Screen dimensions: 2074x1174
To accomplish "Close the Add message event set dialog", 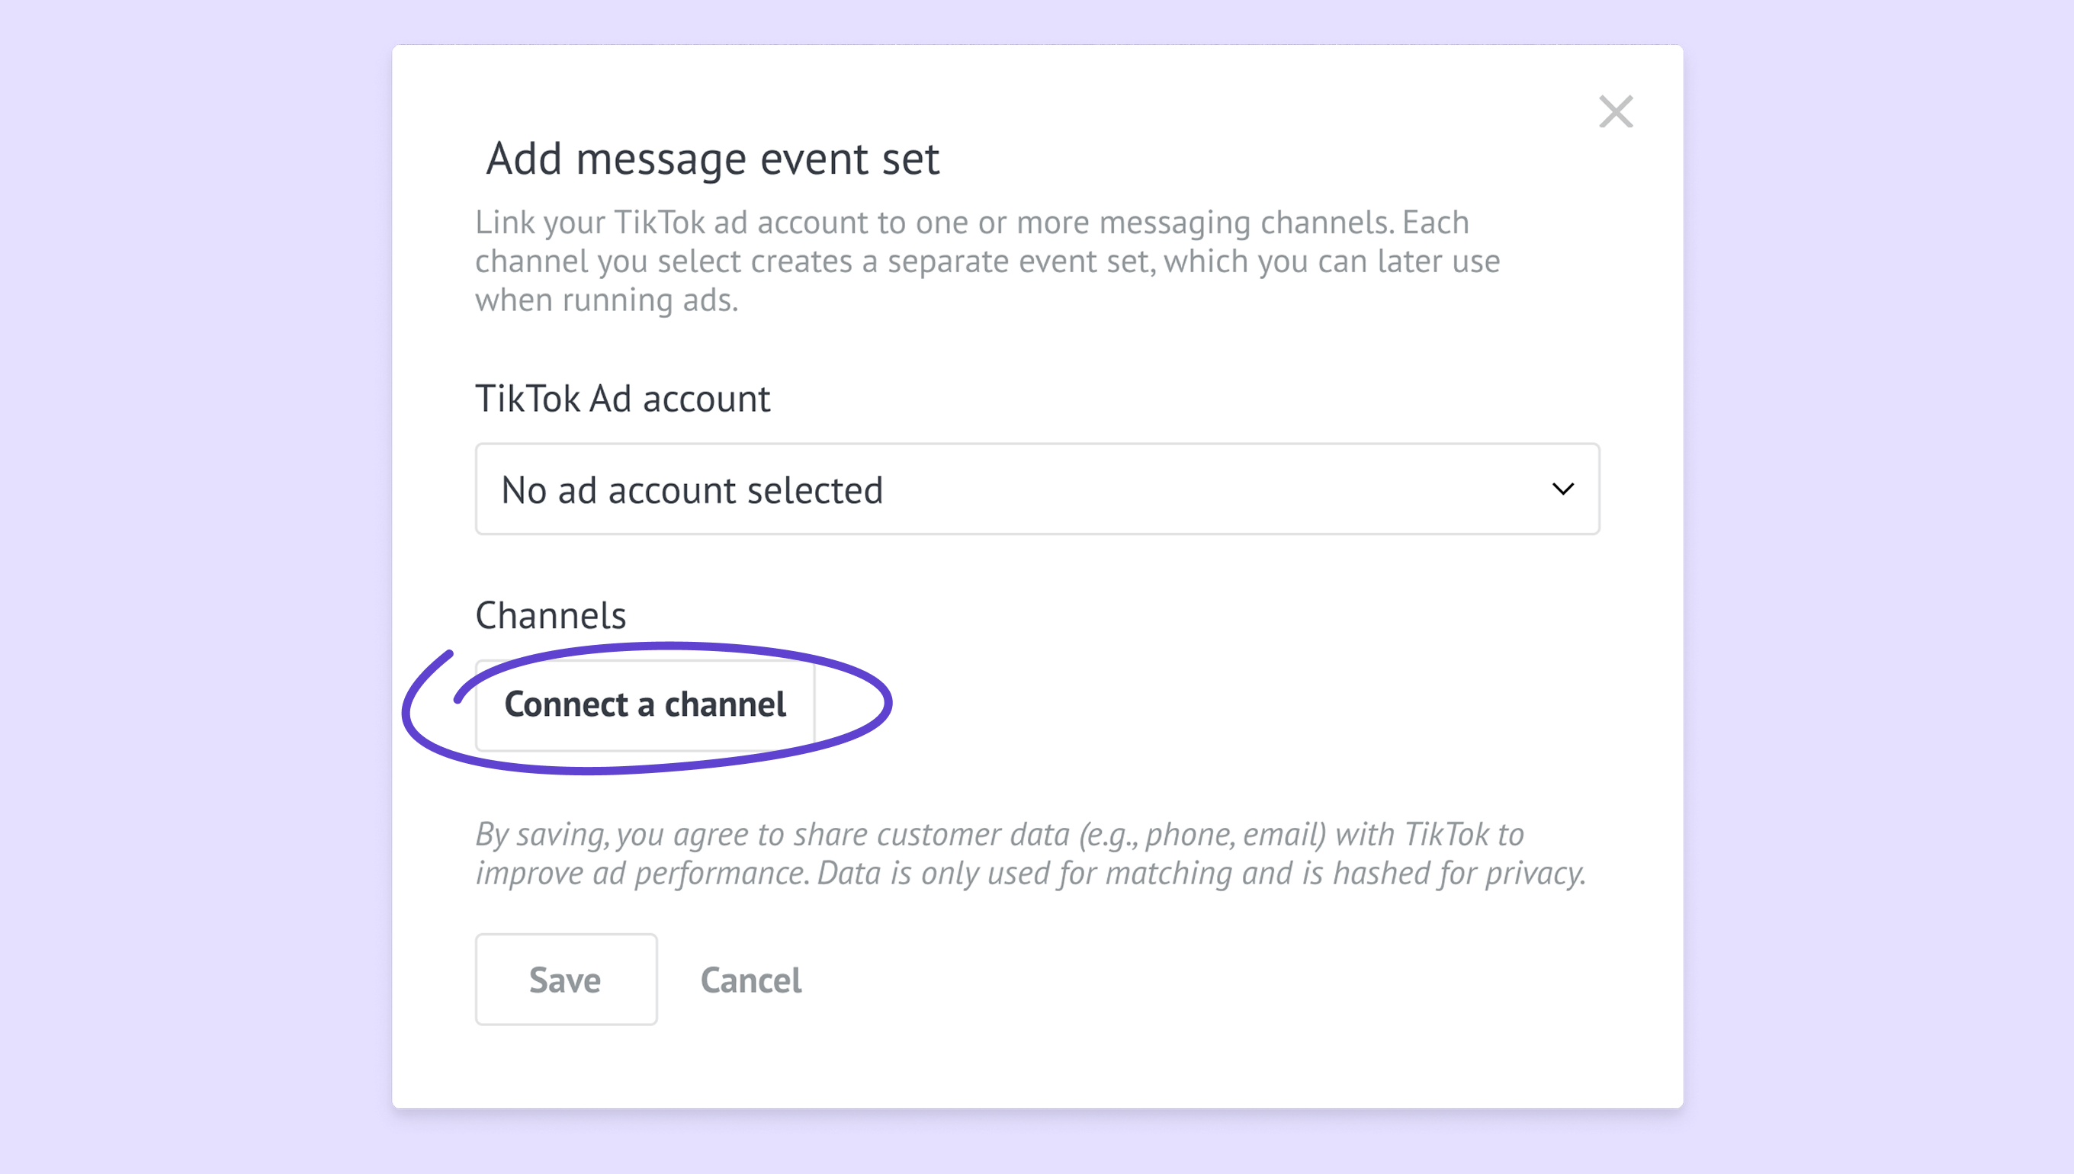I will (1615, 112).
